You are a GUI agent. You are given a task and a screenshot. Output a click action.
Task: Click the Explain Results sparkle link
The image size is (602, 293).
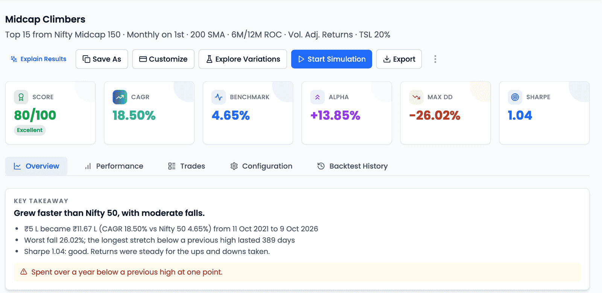tap(38, 59)
